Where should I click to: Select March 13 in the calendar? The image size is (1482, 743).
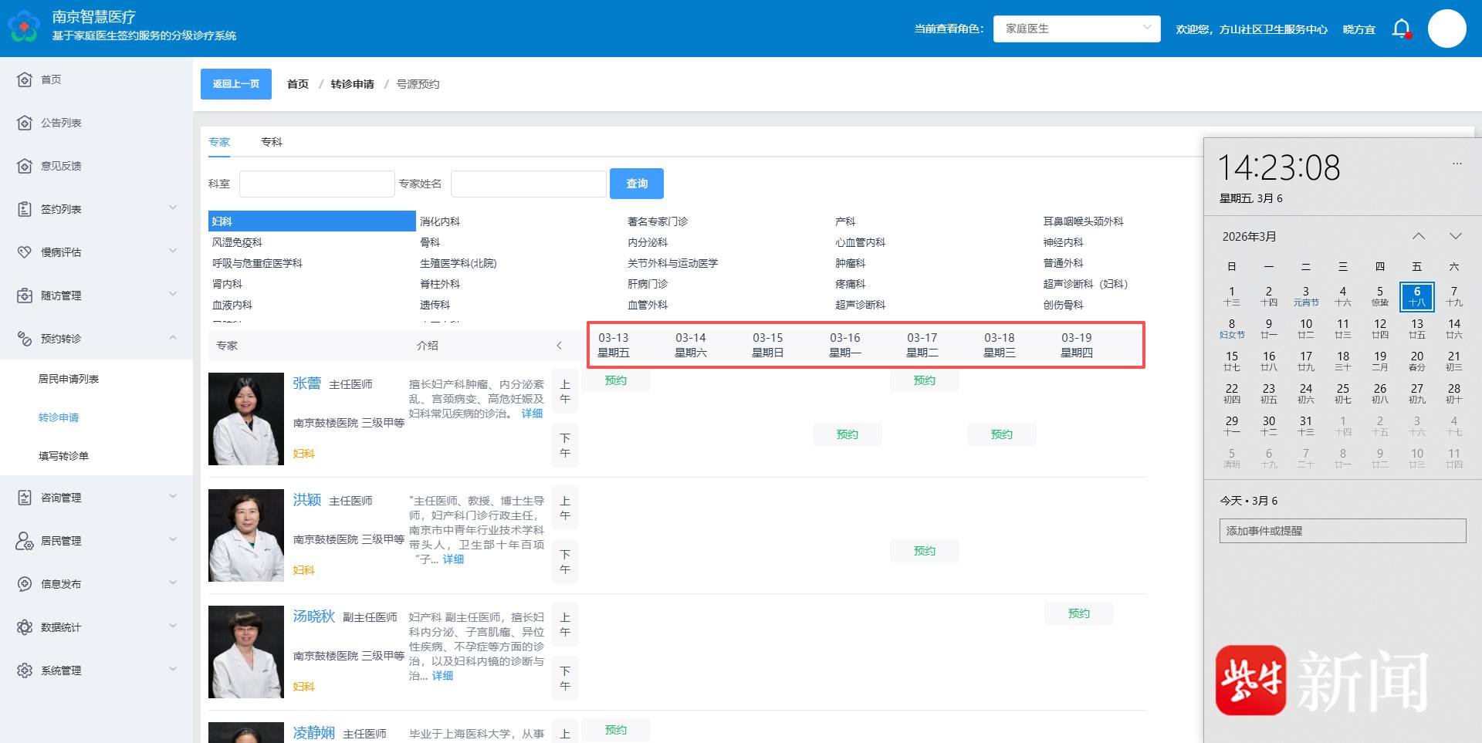coord(1416,328)
